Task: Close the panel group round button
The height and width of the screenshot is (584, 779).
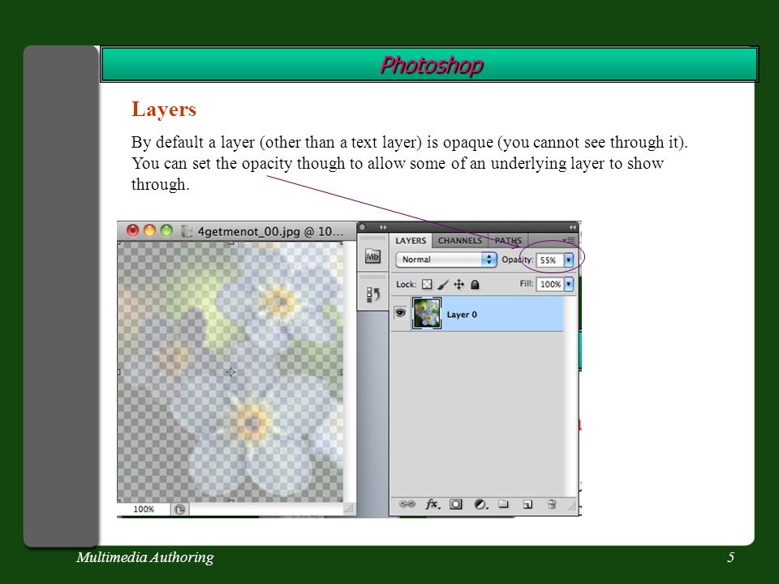Action: click(362, 227)
